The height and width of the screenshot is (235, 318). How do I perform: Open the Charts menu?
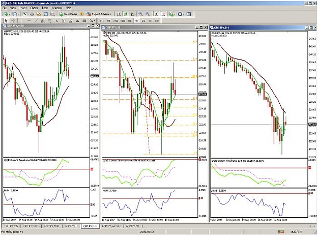(34, 8)
